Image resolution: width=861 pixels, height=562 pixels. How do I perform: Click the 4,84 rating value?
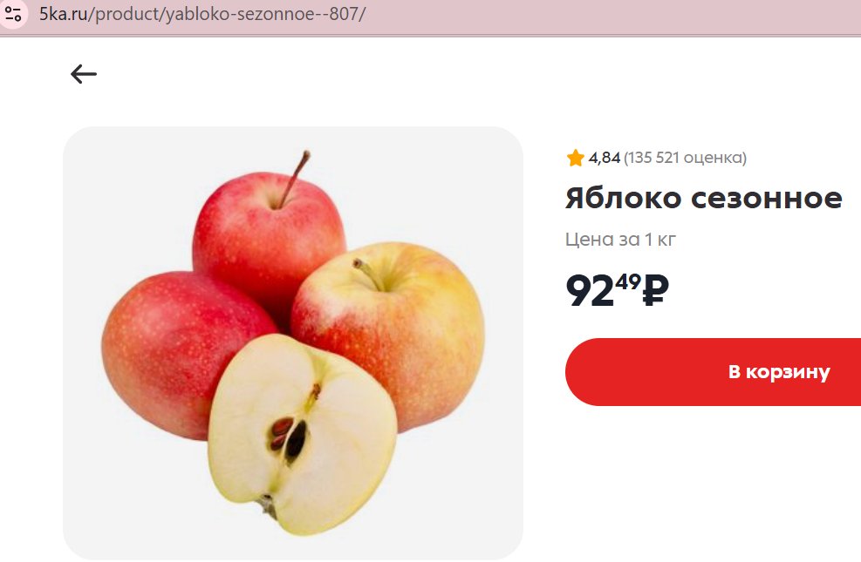[604, 158]
